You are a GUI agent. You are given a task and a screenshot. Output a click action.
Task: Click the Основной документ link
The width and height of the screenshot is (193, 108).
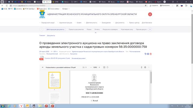pyautogui.click(x=78, y=58)
